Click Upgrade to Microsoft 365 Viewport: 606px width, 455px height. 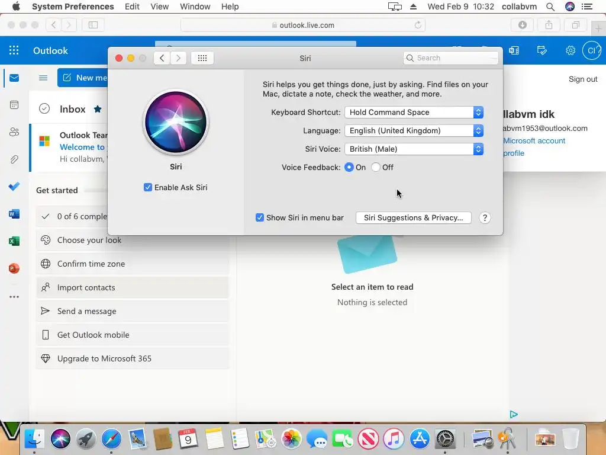[x=133, y=358]
